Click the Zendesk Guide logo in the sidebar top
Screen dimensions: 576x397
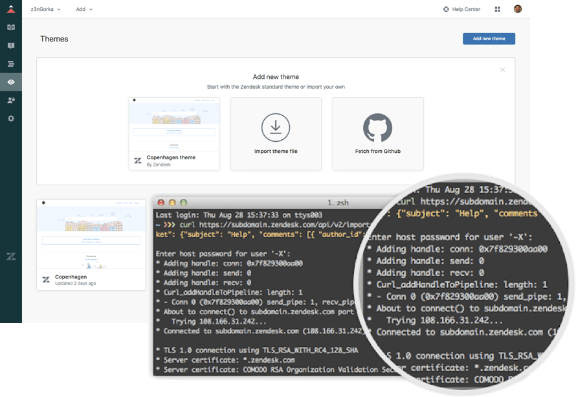tap(11, 9)
